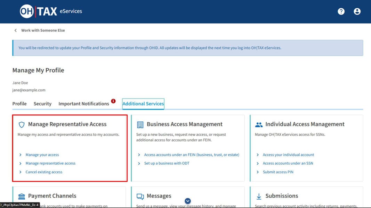Viewport: 371px width, 208px height.
Task: Open Set up a business with ODT link
Action: point(167,163)
